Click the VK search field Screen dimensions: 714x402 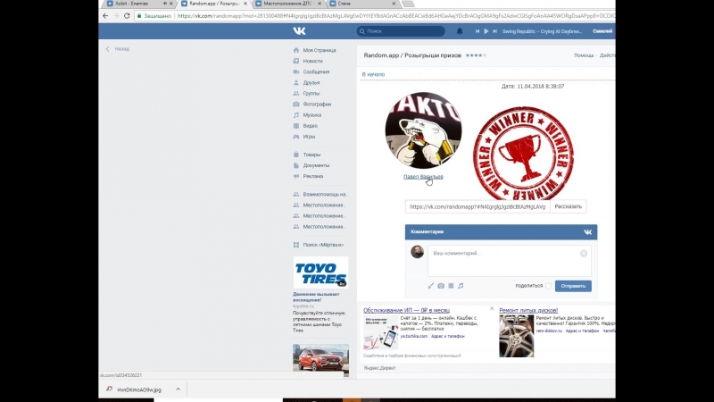point(401,31)
